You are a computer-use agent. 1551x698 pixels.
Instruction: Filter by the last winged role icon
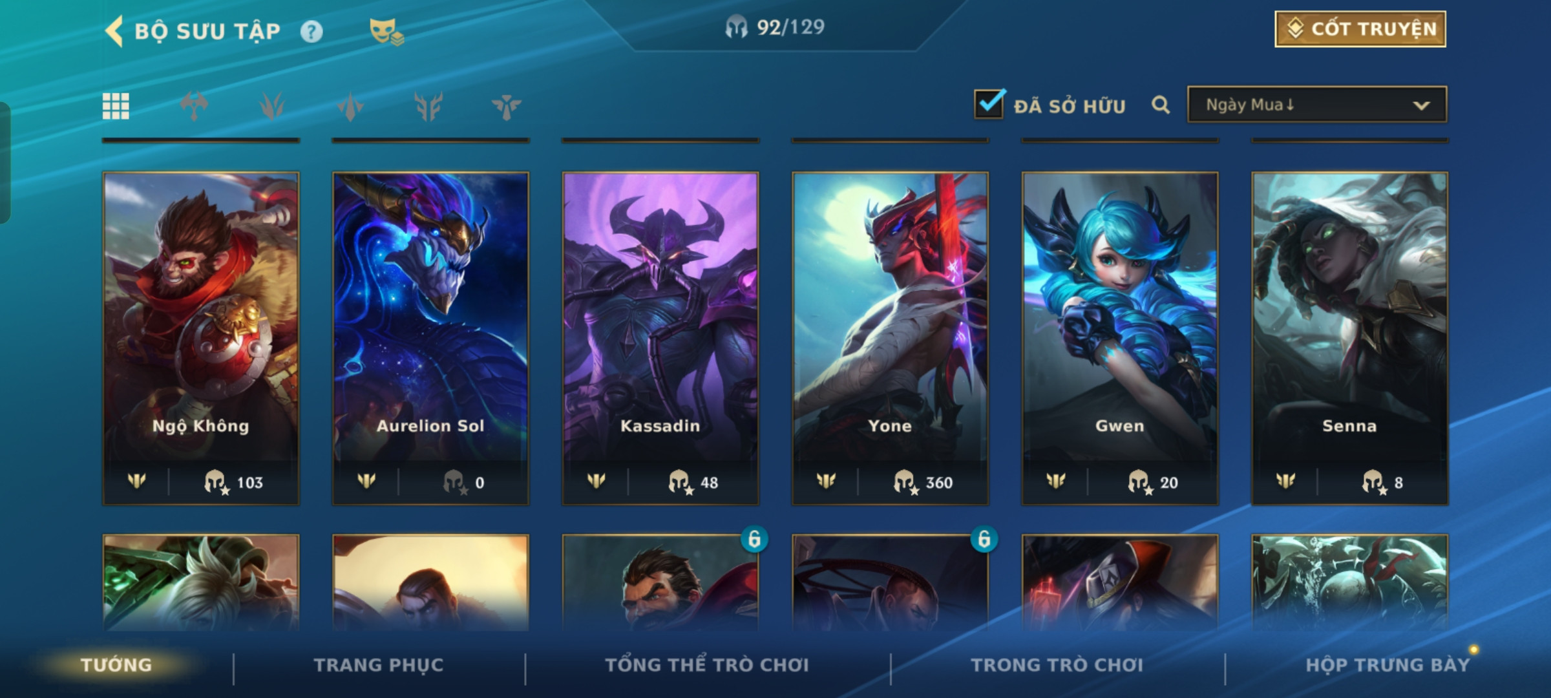506,106
